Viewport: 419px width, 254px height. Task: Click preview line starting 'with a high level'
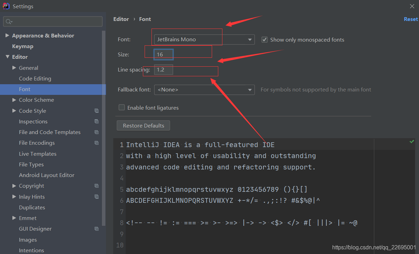coord(221,156)
